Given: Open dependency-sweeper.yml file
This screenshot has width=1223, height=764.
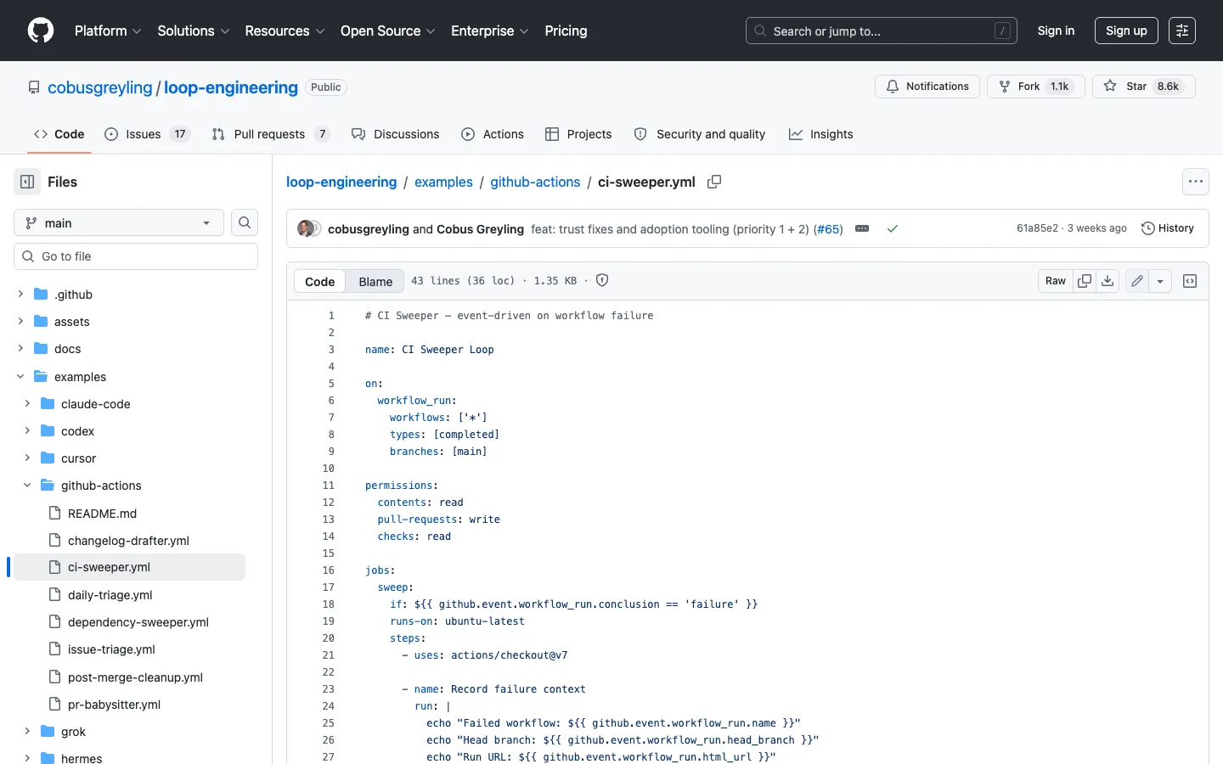Looking at the screenshot, I should coord(138,622).
